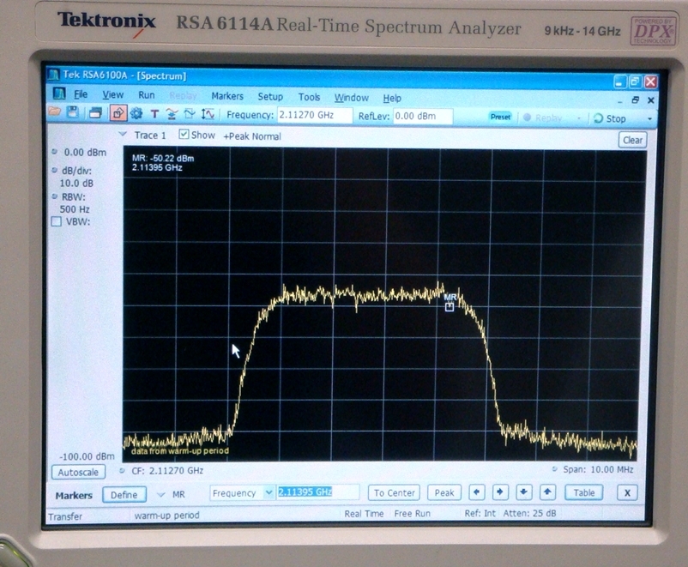Close the Markers toolbar with X
The image size is (688, 567).
[x=627, y=493]
